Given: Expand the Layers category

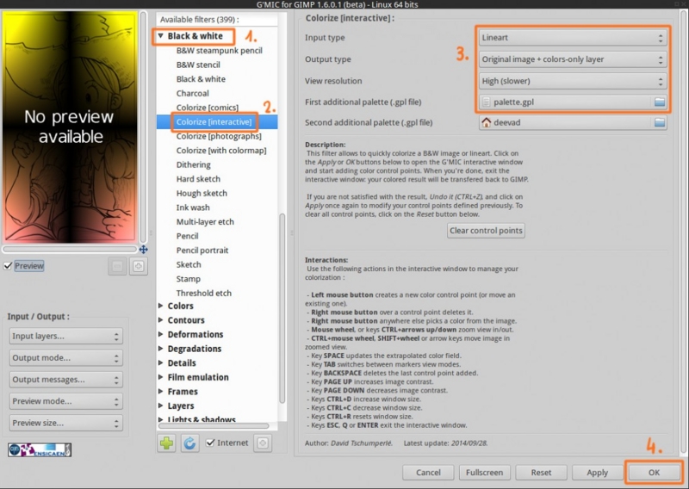Looking at the screenshot, I should pyautogui.click(x=161, y=406).
